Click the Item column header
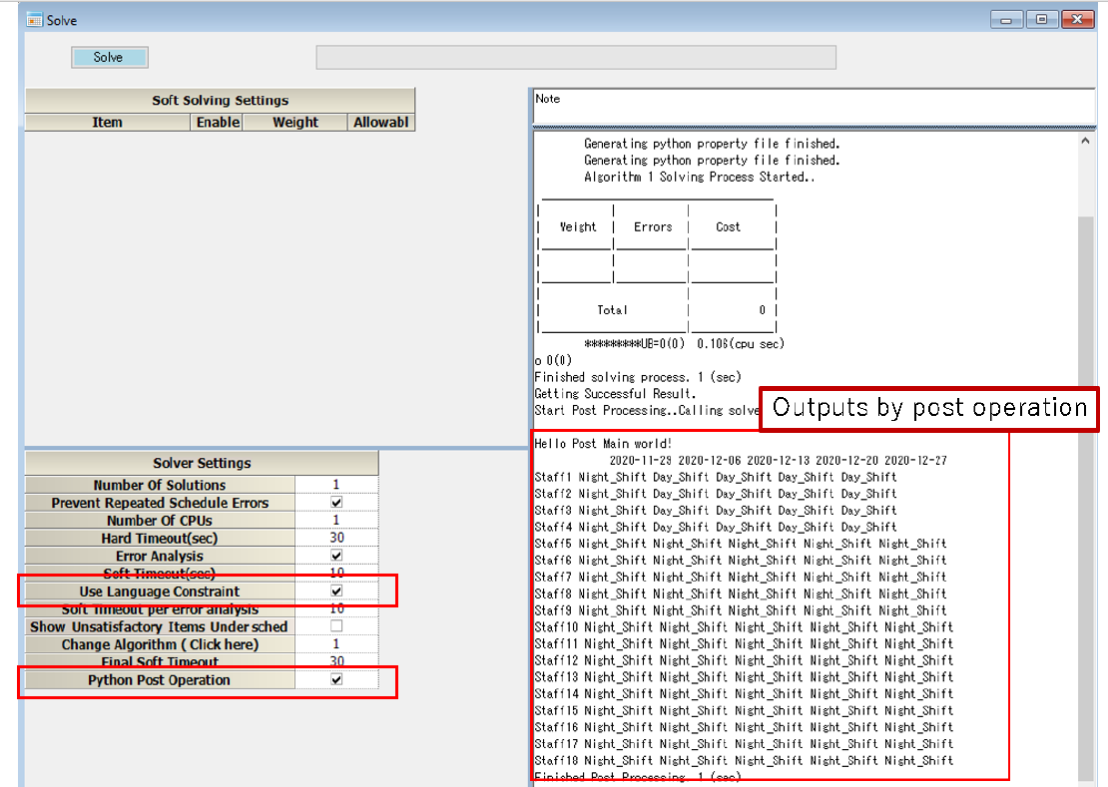Image resolution: width=1108 pixels, height=787 pixels. point(107,123)
